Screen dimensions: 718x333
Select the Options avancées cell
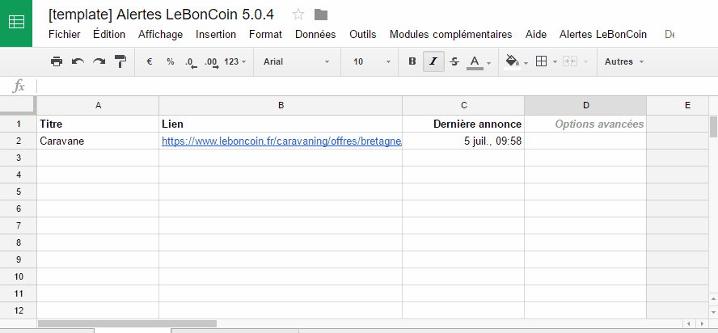click(585, 124)
